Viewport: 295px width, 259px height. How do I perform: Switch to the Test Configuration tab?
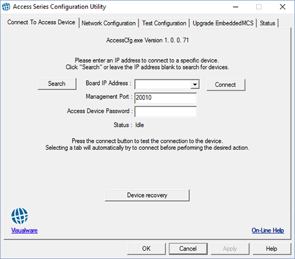tap(164, 23)
